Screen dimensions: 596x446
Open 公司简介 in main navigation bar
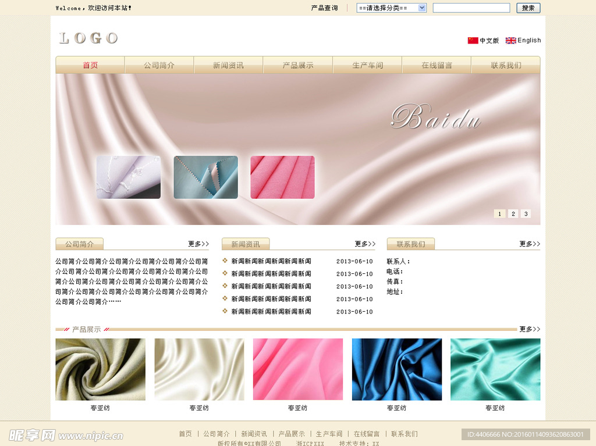[x=159, y=65]
